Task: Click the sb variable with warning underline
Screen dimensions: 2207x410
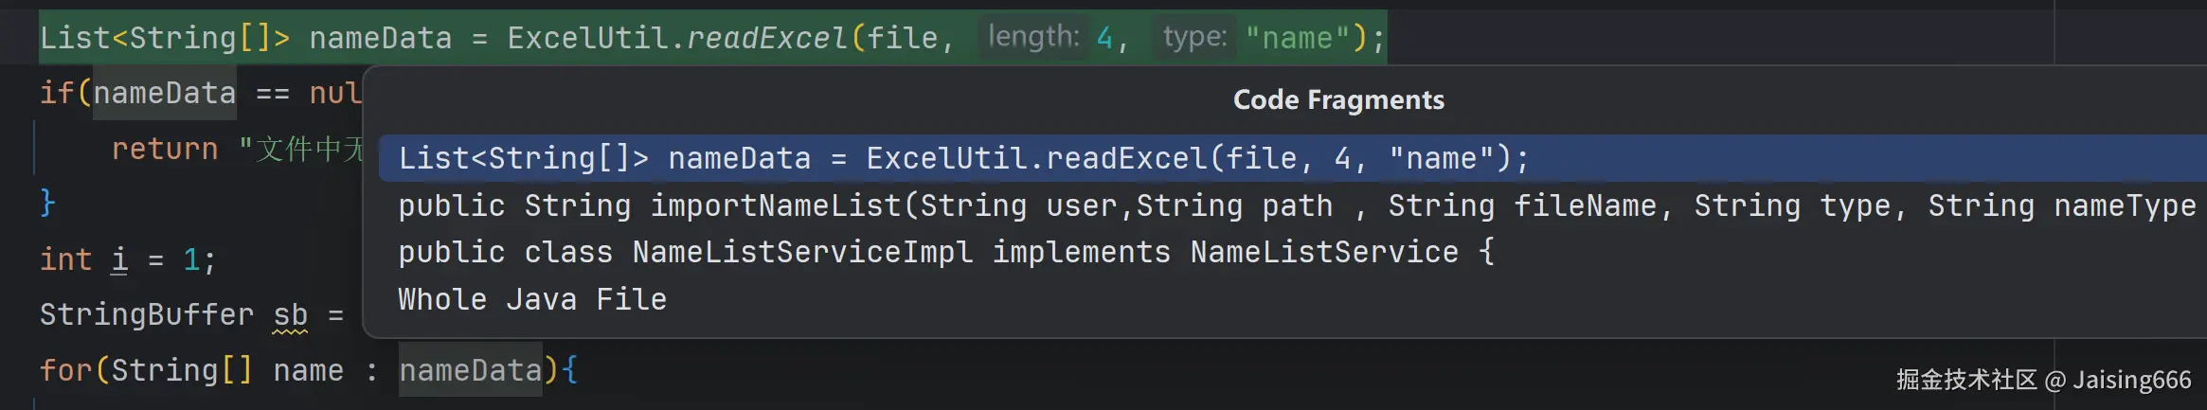Action: pos(290,314)
